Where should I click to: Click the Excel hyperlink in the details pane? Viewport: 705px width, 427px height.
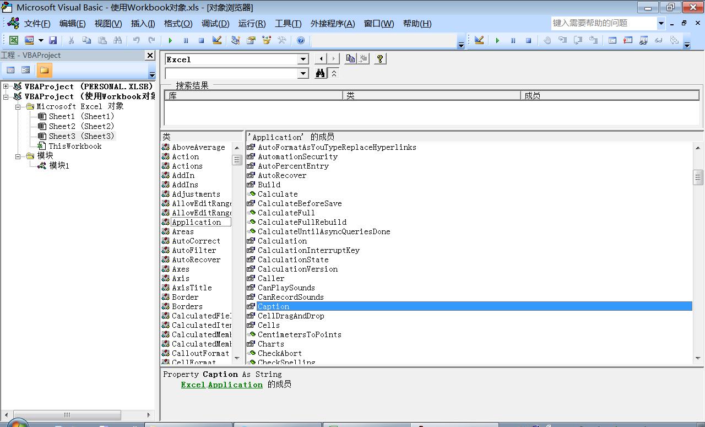point(192,385)
